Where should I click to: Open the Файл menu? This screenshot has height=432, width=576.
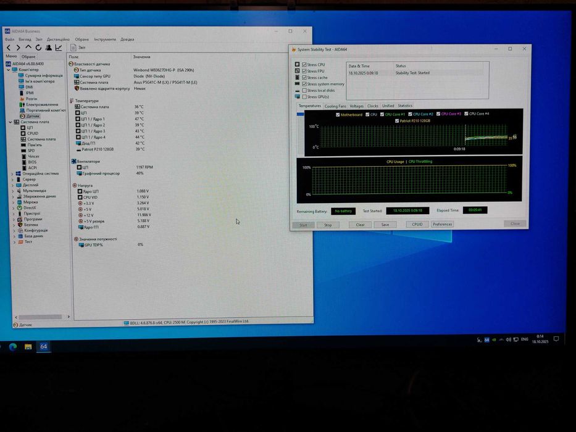pos(9,39)
